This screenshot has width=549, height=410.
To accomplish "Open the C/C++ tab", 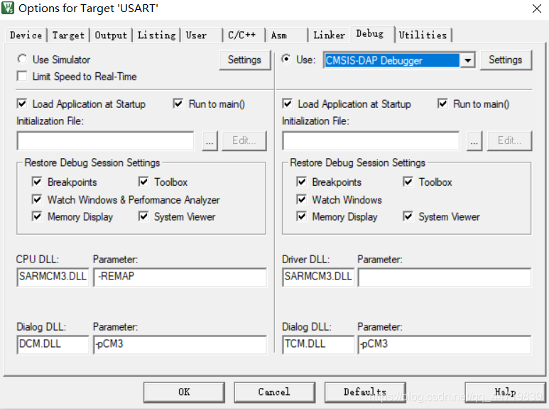I will (244, 35).
